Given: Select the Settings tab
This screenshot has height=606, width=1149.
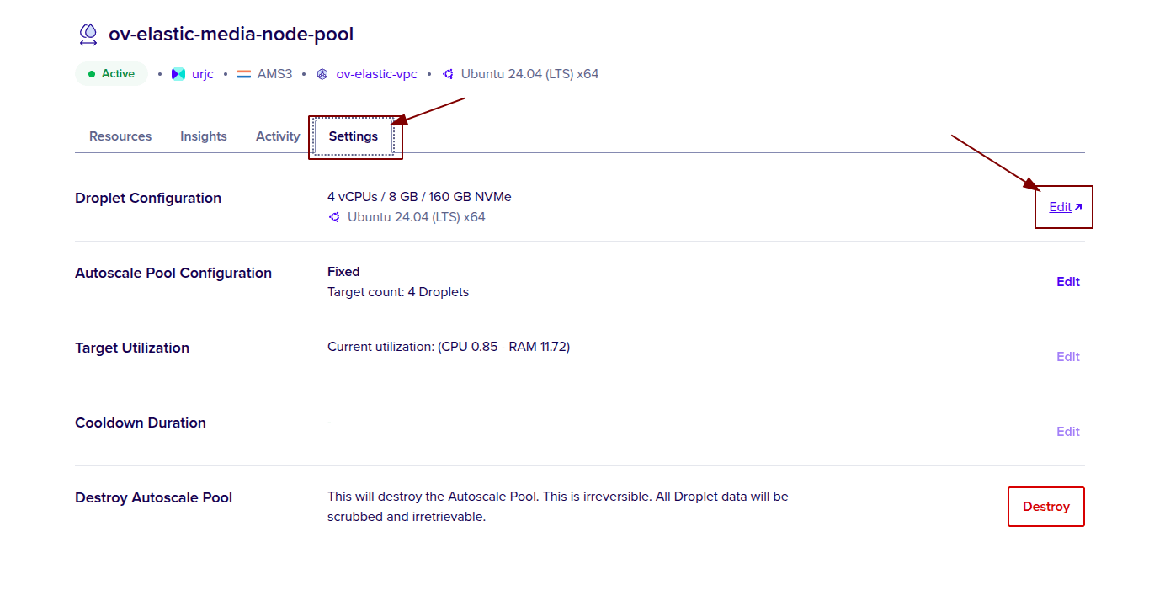Looking at the screenshot, I should [354, 136].
